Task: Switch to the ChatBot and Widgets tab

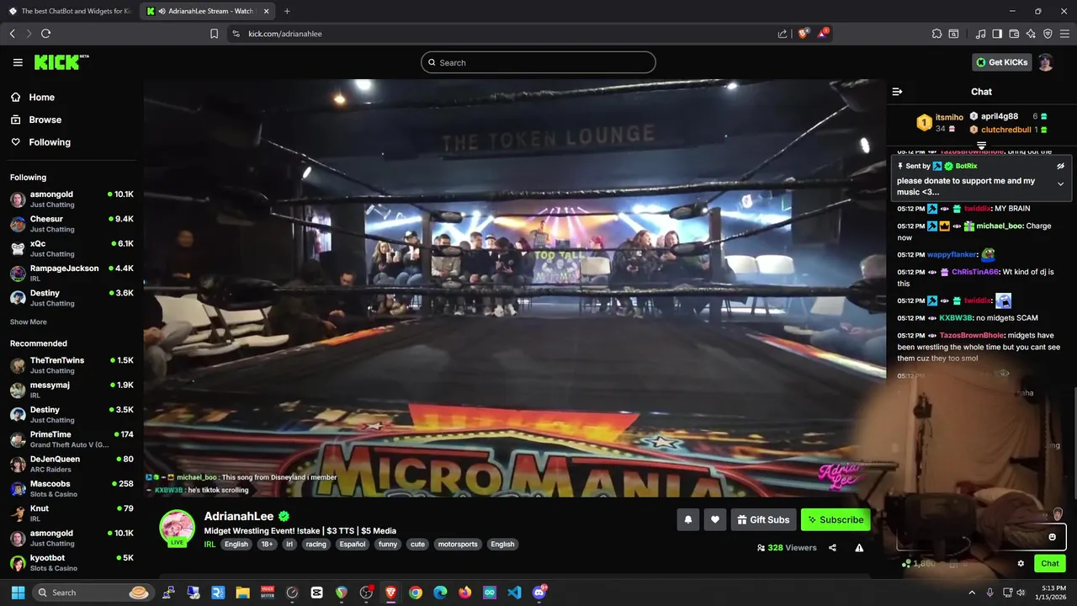Action: click(70, 11)
